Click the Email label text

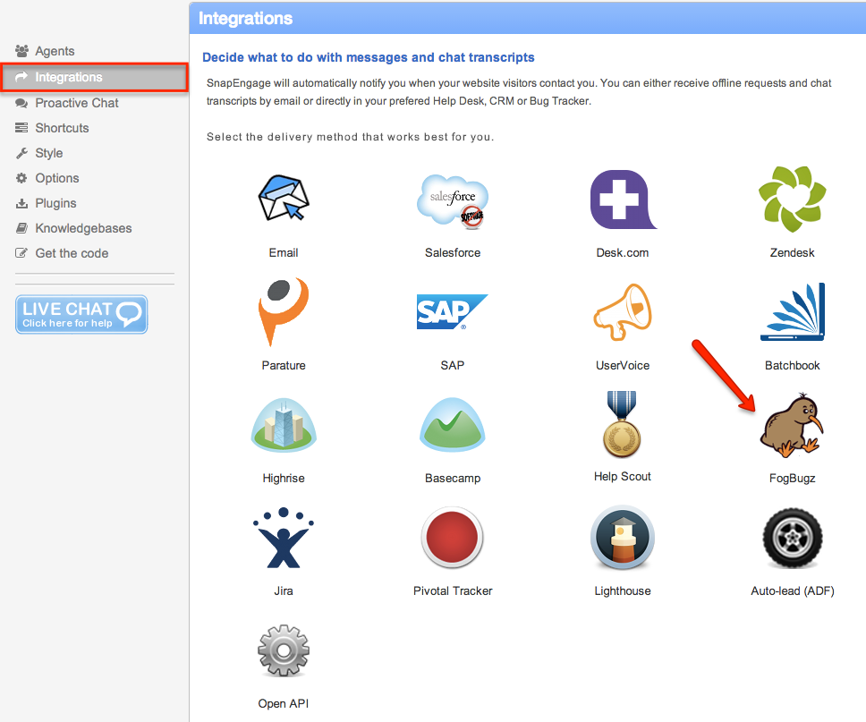click(284, 252)
